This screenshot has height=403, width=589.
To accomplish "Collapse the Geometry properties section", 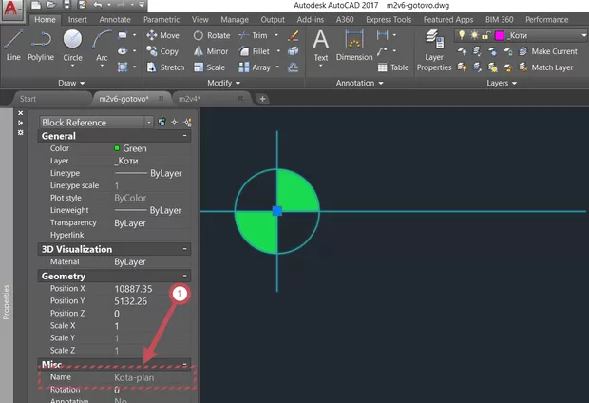I will [x=183, y=276].
